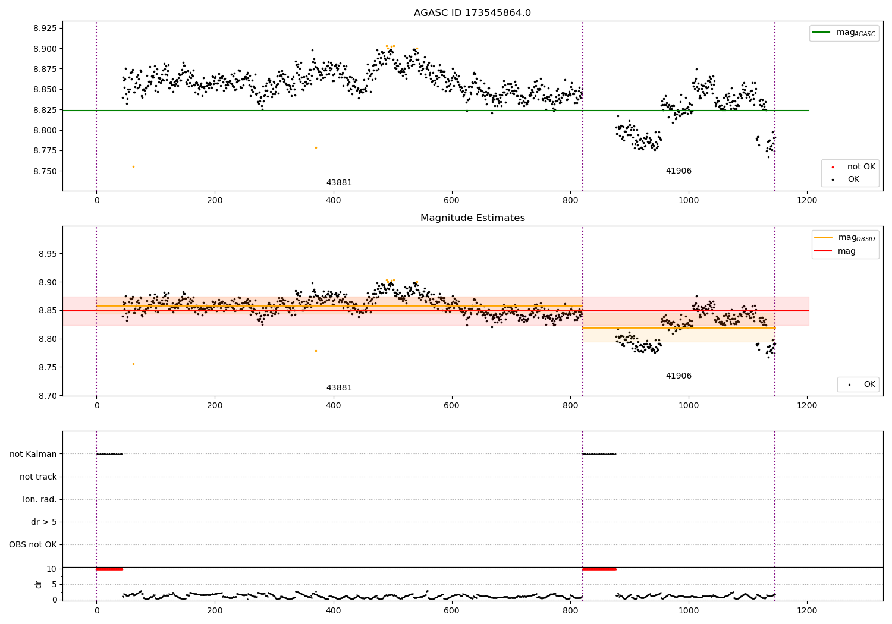Click the 8.825 y-tick in top plot

pyautogui.click(x=45, y=110)
